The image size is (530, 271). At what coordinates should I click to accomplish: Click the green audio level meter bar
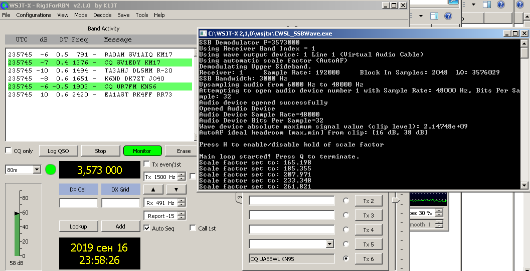pos(17,235)
